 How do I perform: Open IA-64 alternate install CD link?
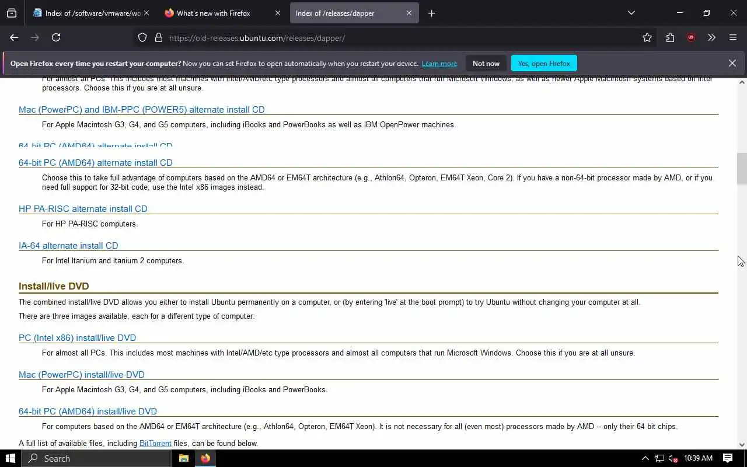tap(68, 246)
